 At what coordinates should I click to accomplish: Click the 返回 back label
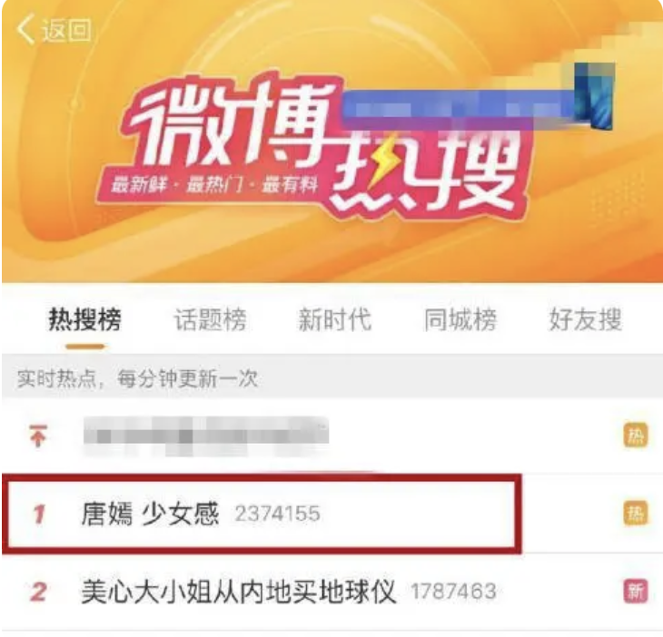coord(66,30)
